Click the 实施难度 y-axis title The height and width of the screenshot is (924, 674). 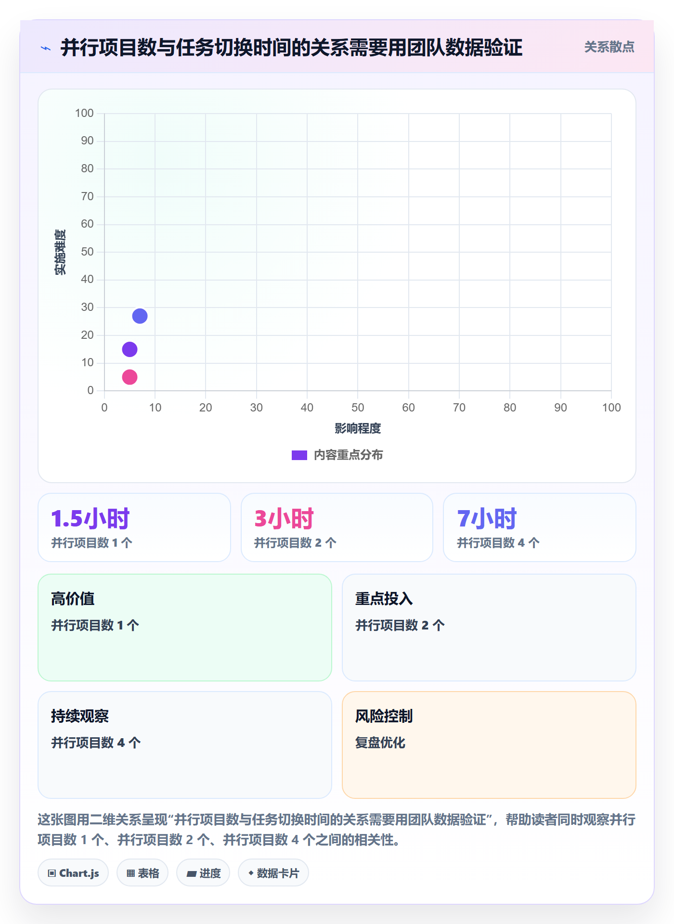(x=60, y=252)
